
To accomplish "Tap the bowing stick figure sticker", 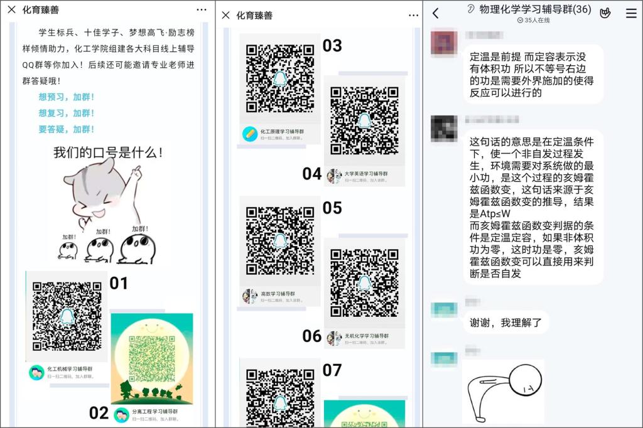I will click(504, 392).
